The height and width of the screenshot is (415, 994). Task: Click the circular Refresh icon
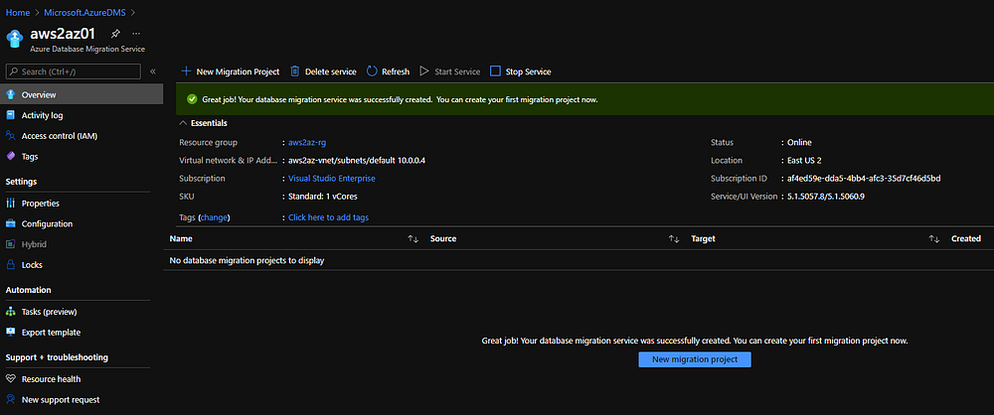click(x=372, y=71)
